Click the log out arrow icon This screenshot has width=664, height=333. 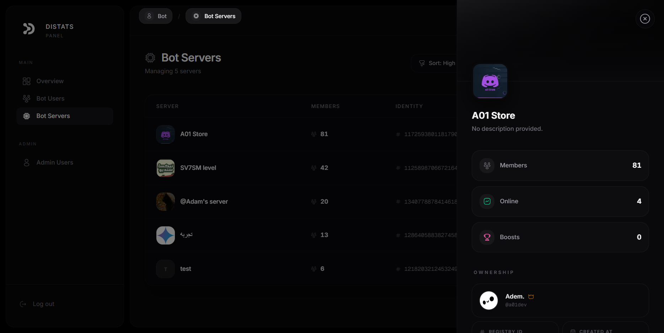pyautogui.click(x=23, y=304)
